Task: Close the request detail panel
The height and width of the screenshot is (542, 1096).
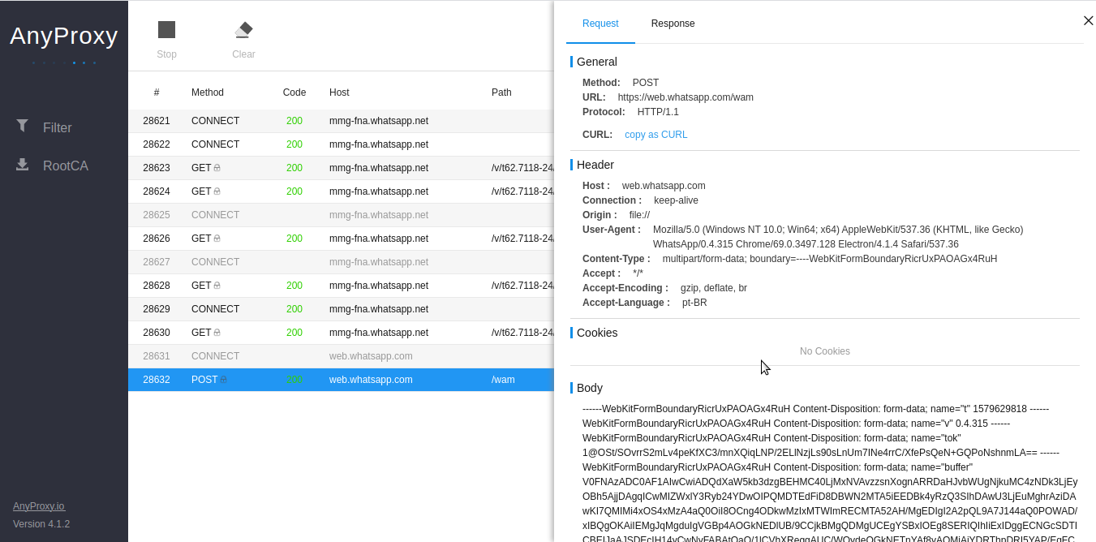Action: click(x=1088, y=21)
